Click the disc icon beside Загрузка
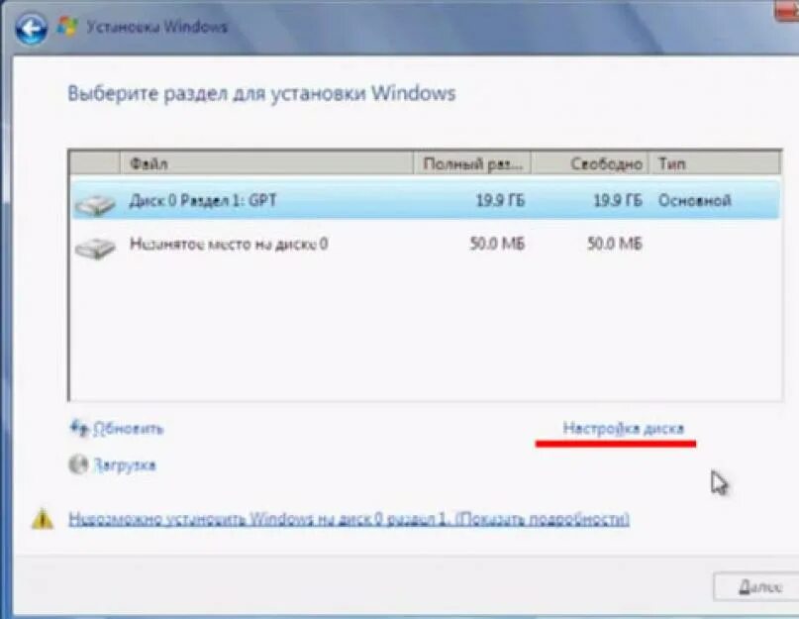This screenshot has height=619, width=799. (78, 464)
